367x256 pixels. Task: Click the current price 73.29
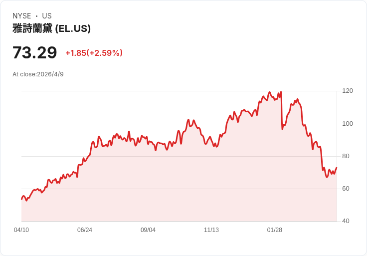click(x=34, y=52)
